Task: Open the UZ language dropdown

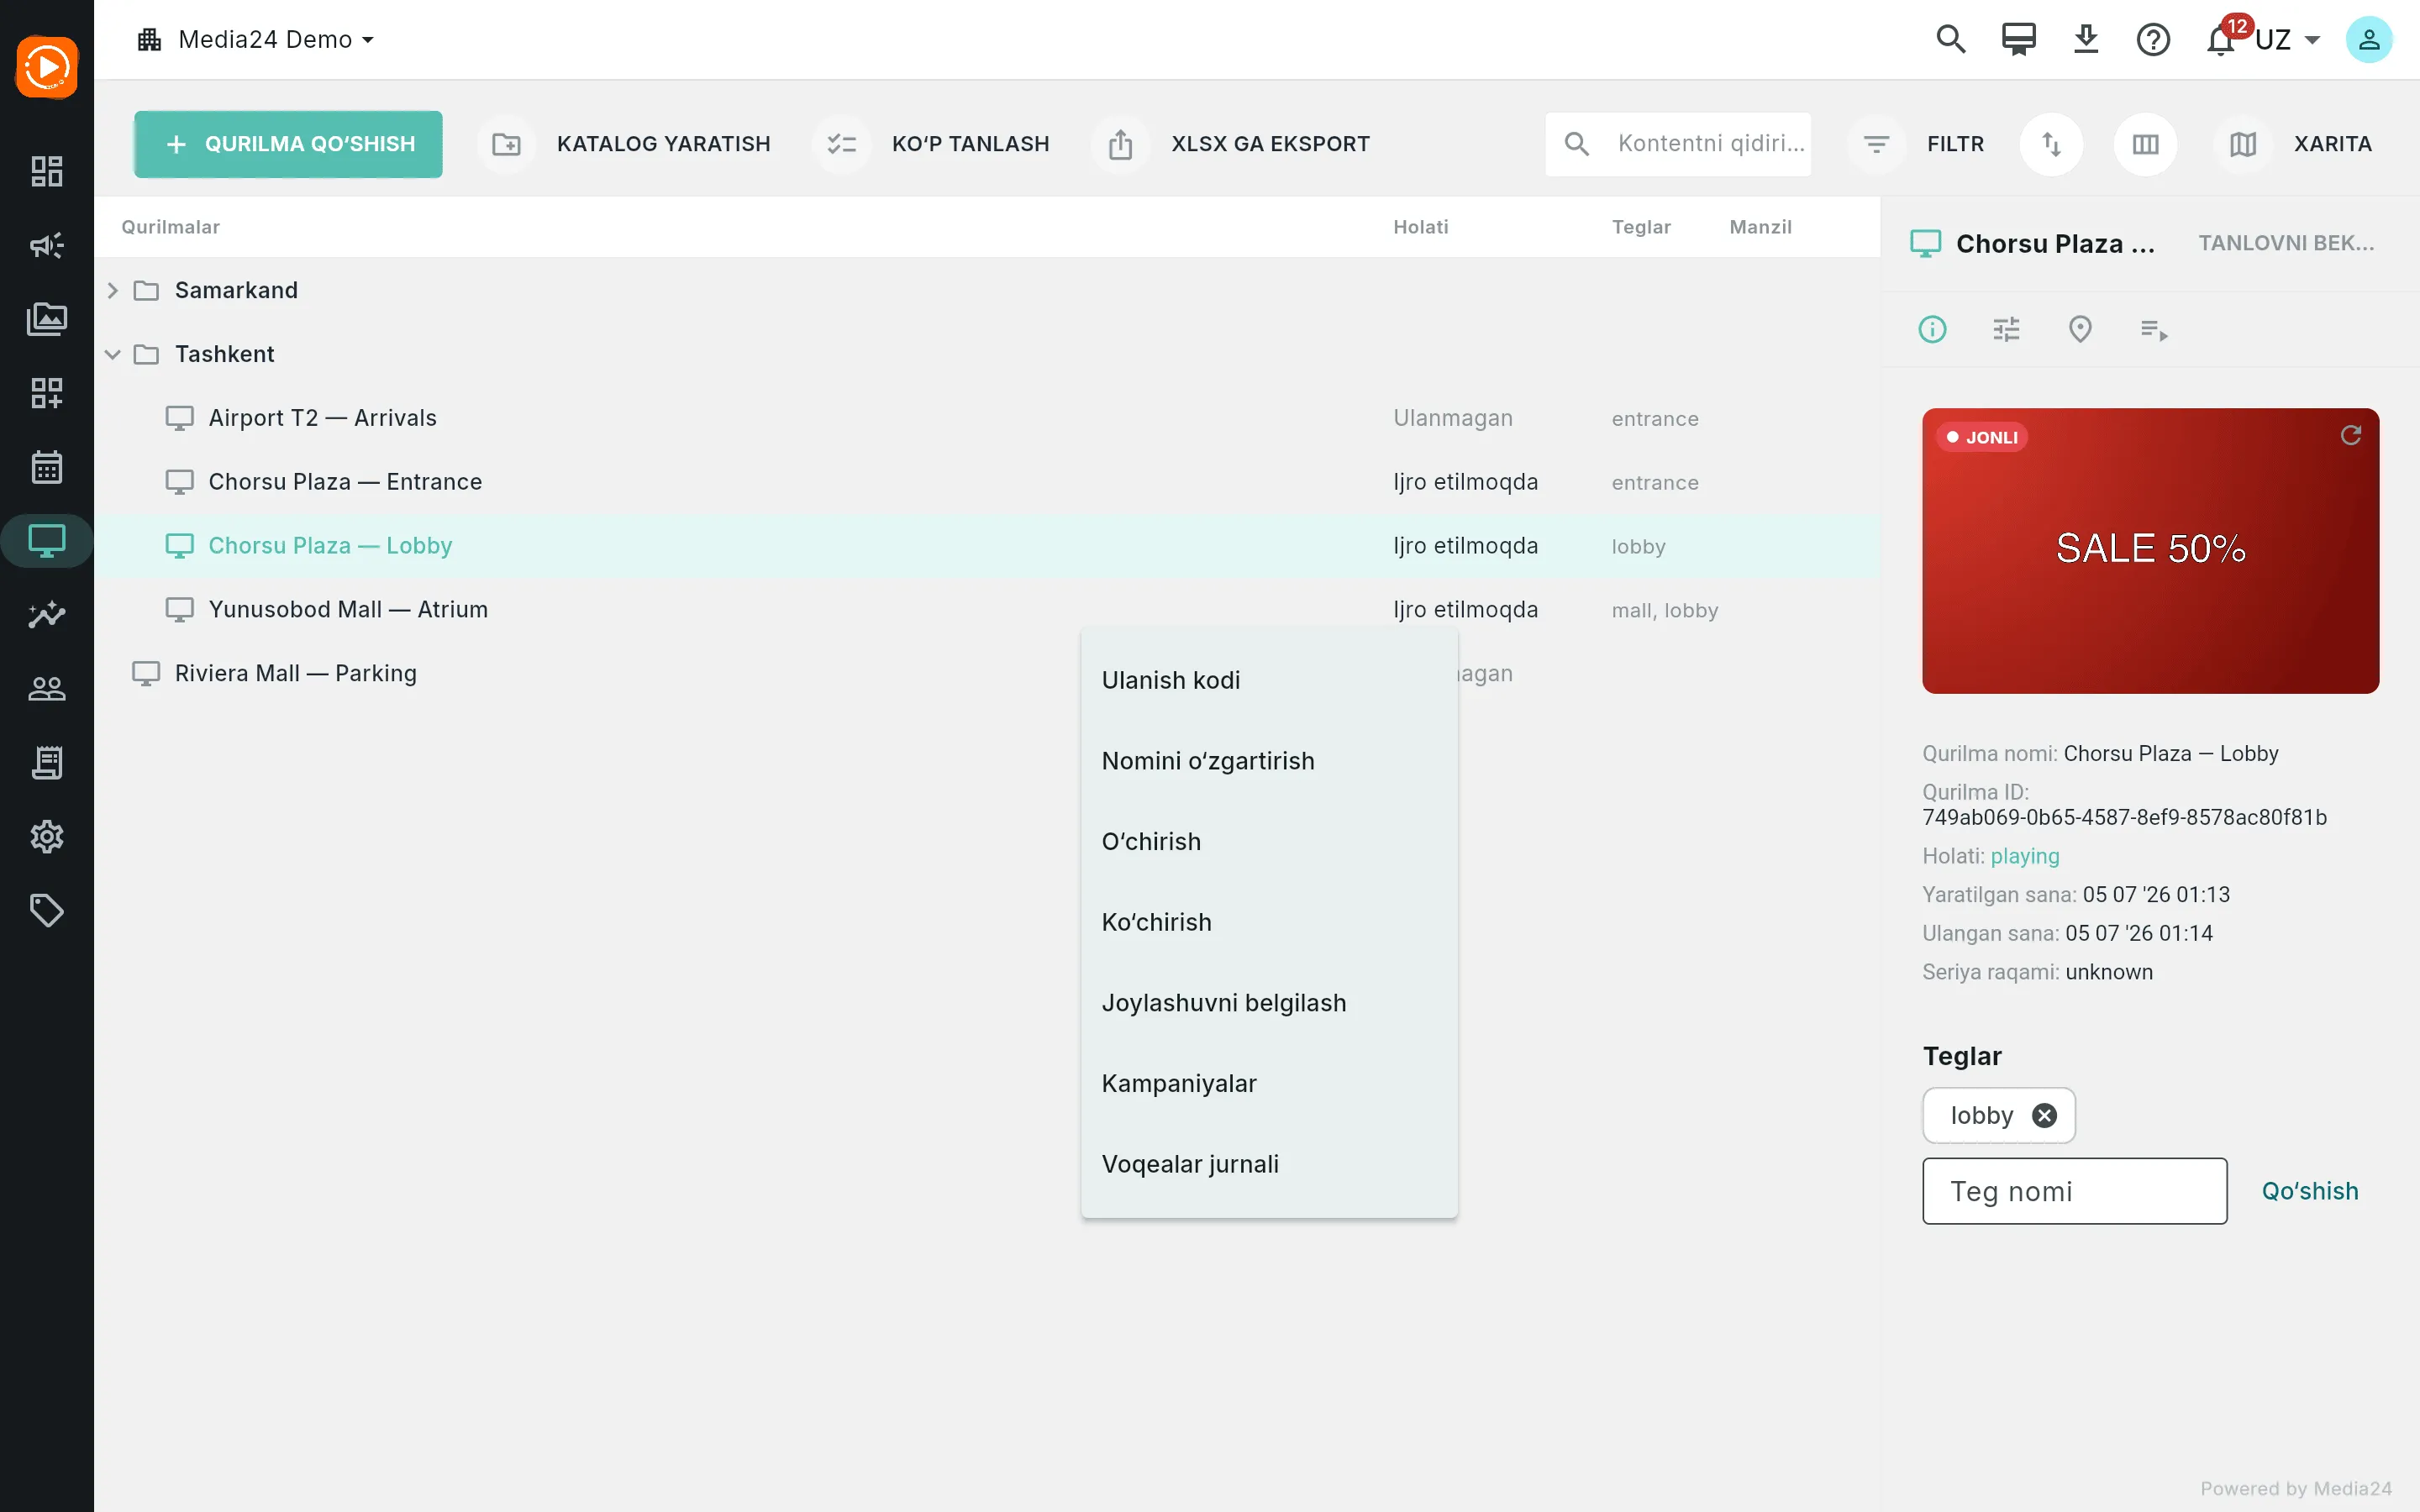Action: coord(2288,40)
